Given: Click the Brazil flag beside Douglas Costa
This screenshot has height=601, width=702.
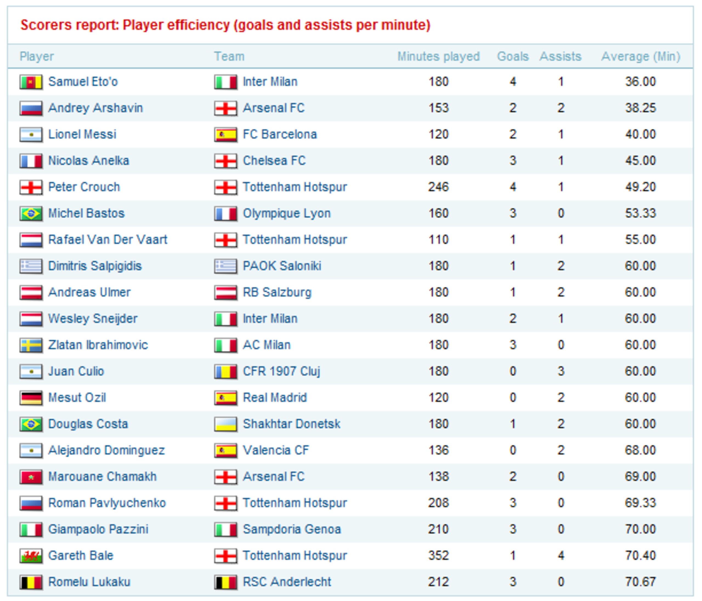Looking at the screenshot, I should tap(31, 424).
